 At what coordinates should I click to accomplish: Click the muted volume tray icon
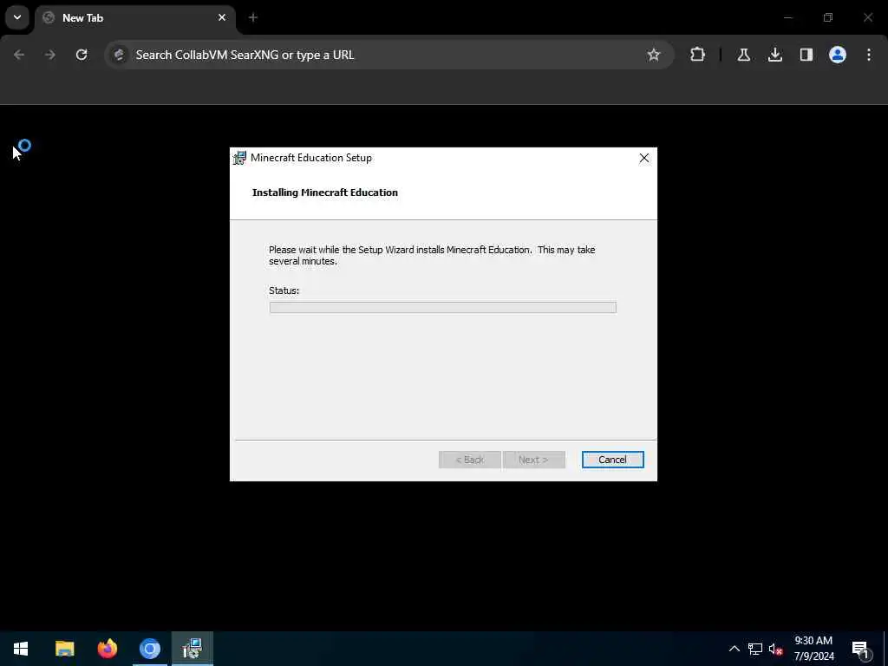(x=775, y=649)
